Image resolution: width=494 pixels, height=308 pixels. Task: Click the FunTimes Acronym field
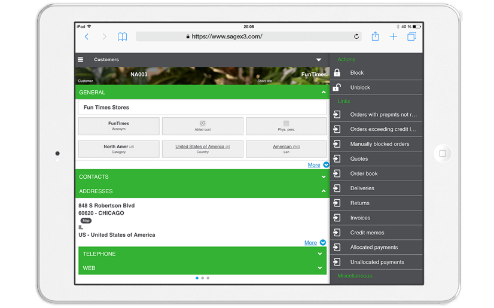[119, 126]
